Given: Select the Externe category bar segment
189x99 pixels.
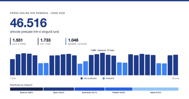Looking at the screenshot, I should click(27, 89).
